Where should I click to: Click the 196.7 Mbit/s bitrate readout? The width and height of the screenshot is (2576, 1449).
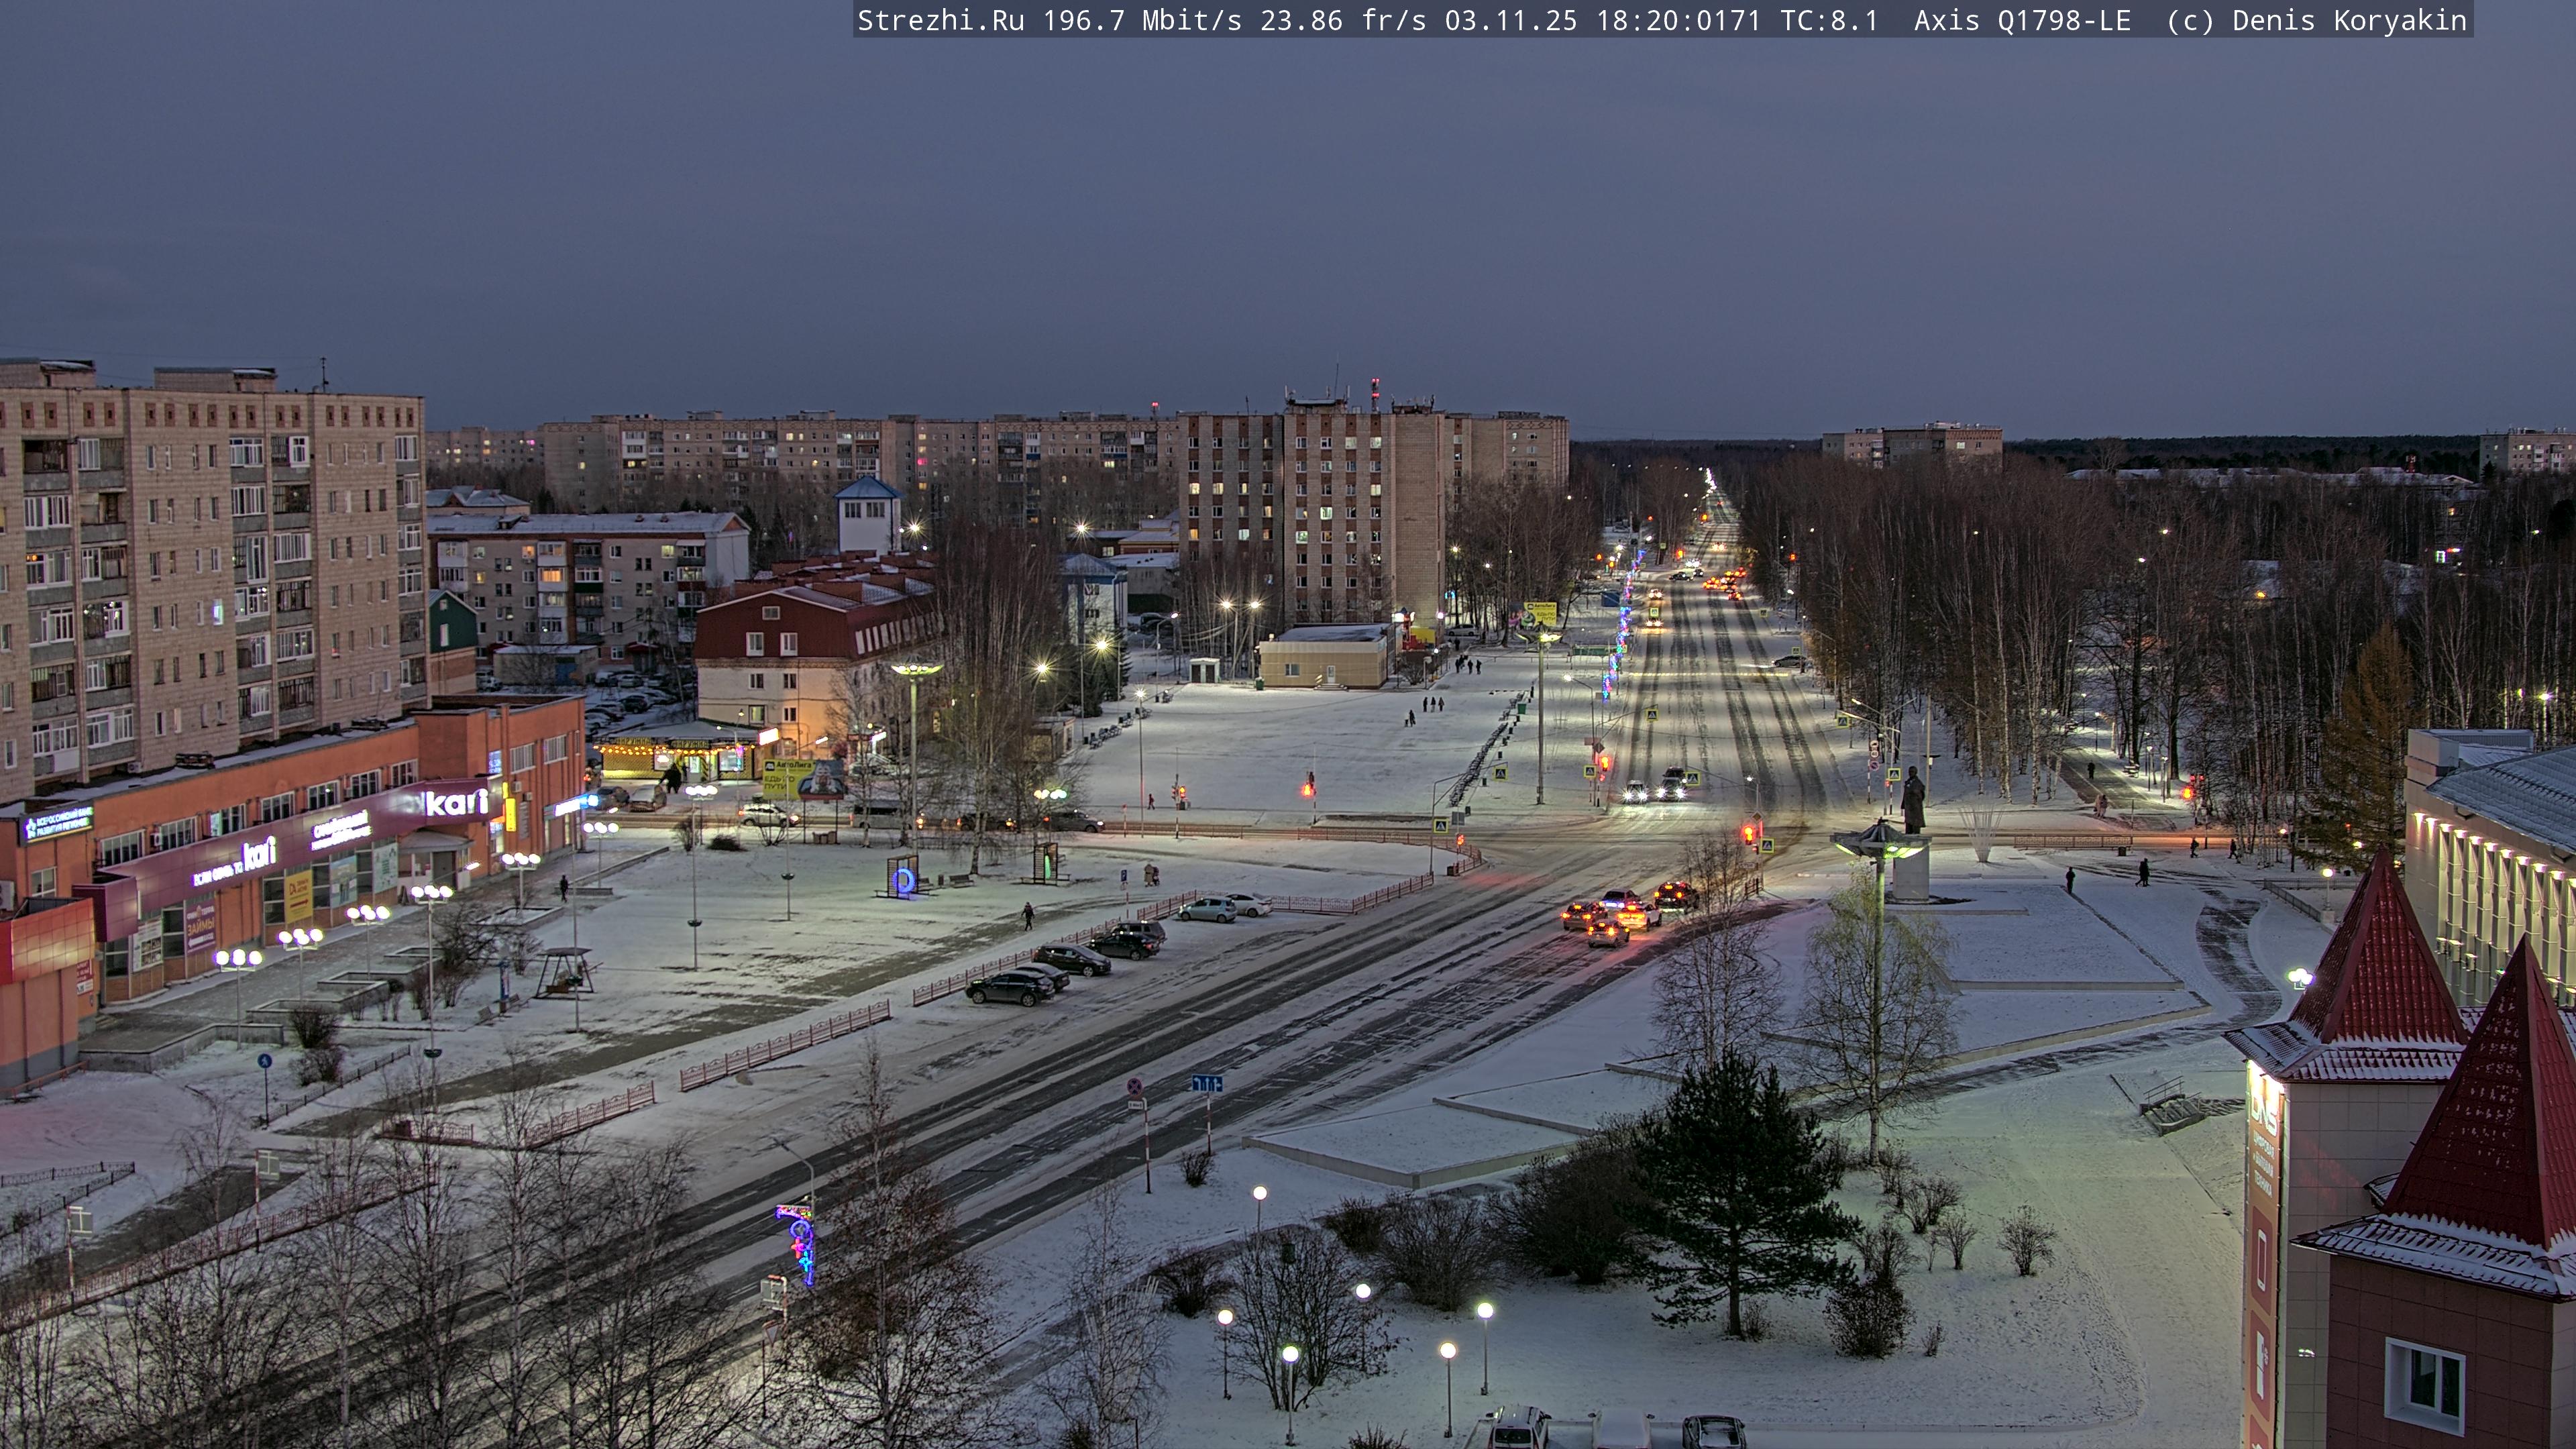pyautogui.click(x=1142, y=20)
